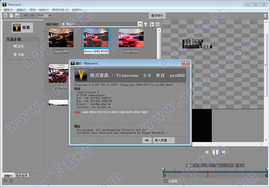
Task: Click the preset list scrollbar up arrow
Action: click(x=159, y=30)
